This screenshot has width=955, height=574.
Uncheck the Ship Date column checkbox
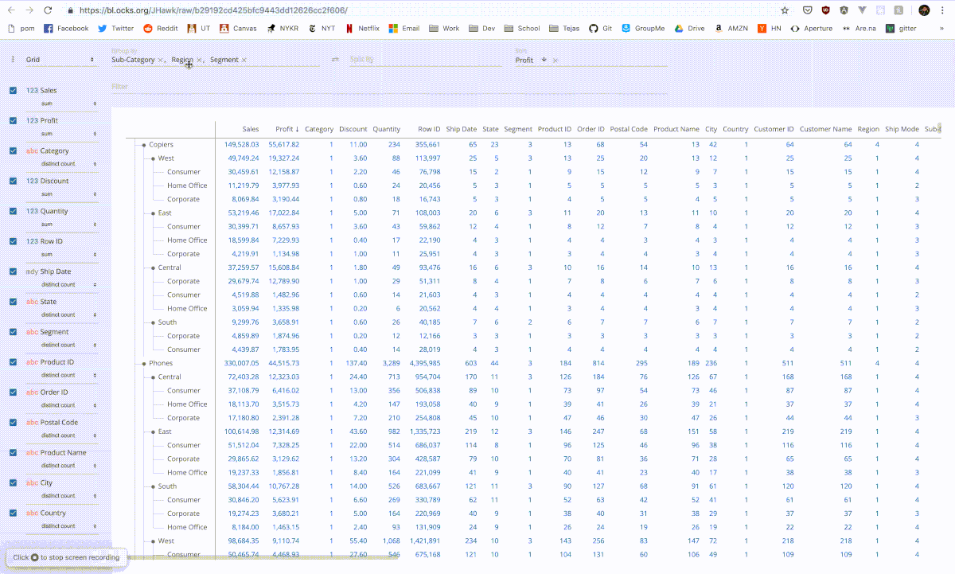[x=13, y=272]
